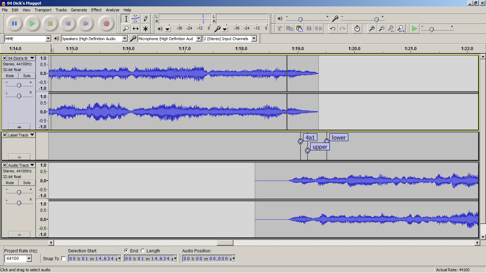Expand the Project Rate dropdown
Screen dimensions: 486x273
pyautogui.click(x=29, y=258)
